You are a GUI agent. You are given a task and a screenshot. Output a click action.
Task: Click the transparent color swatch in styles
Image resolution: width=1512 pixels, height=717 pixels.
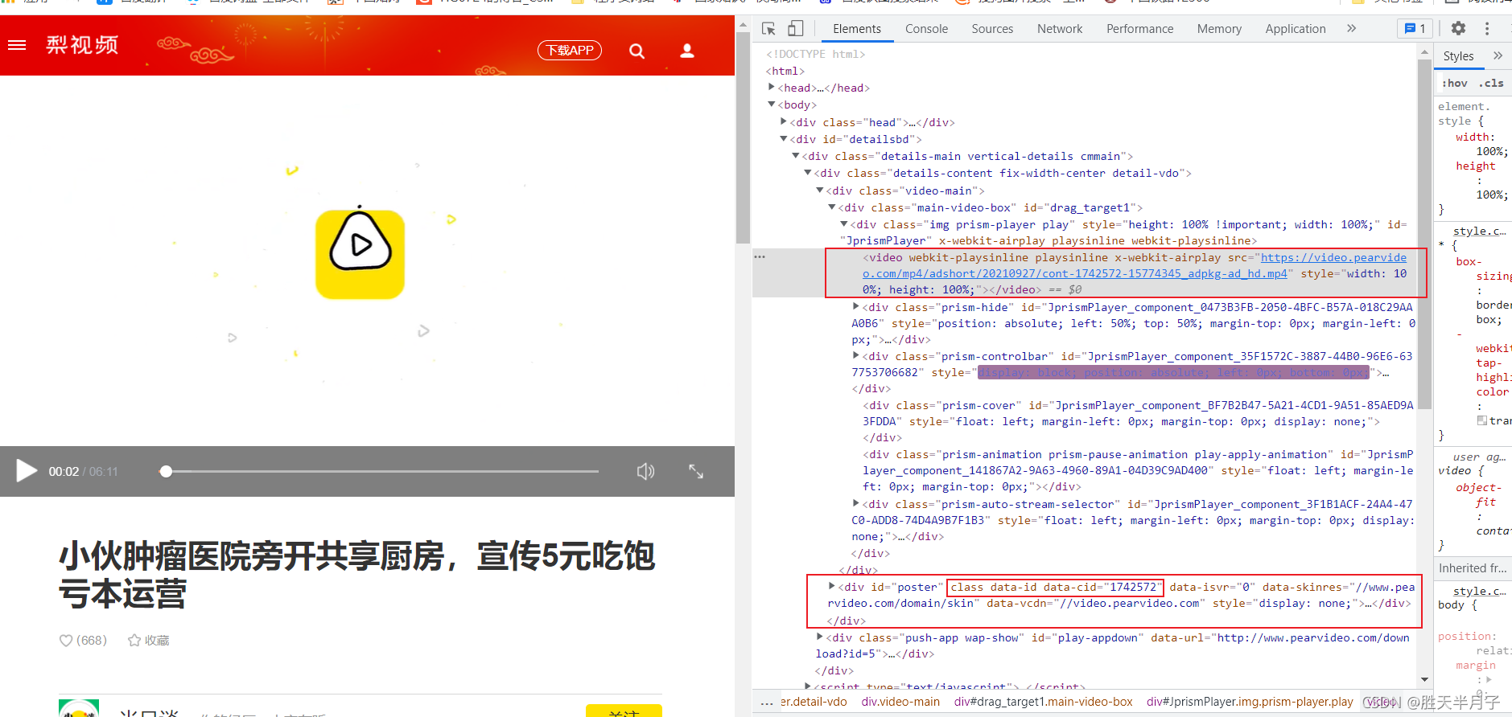(x=1482, y=420)
